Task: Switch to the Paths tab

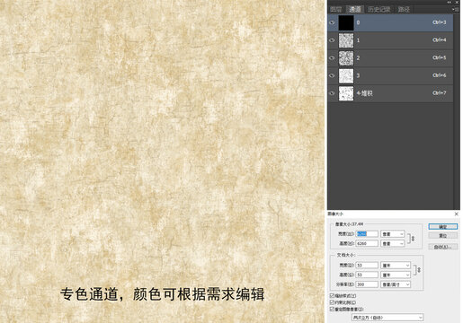Action: click(404, 9)
